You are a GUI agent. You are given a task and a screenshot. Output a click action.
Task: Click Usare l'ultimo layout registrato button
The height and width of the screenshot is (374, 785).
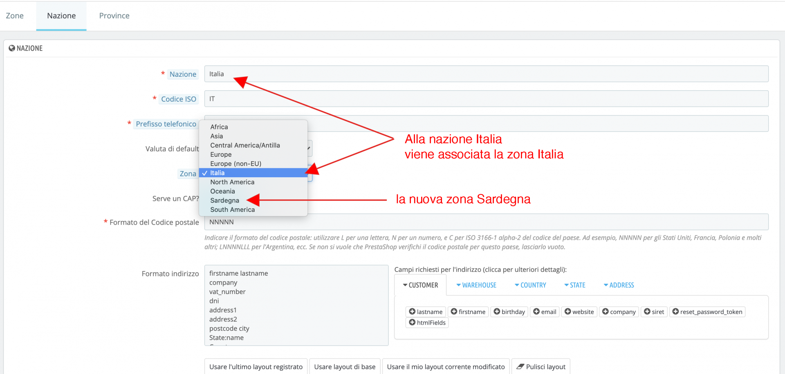256,367
